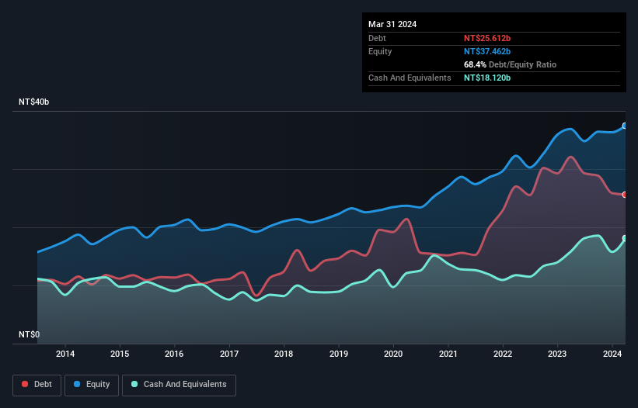
Task: Click the 68.4% Debt/Equity Ratio text
Action: click(510, 64)
